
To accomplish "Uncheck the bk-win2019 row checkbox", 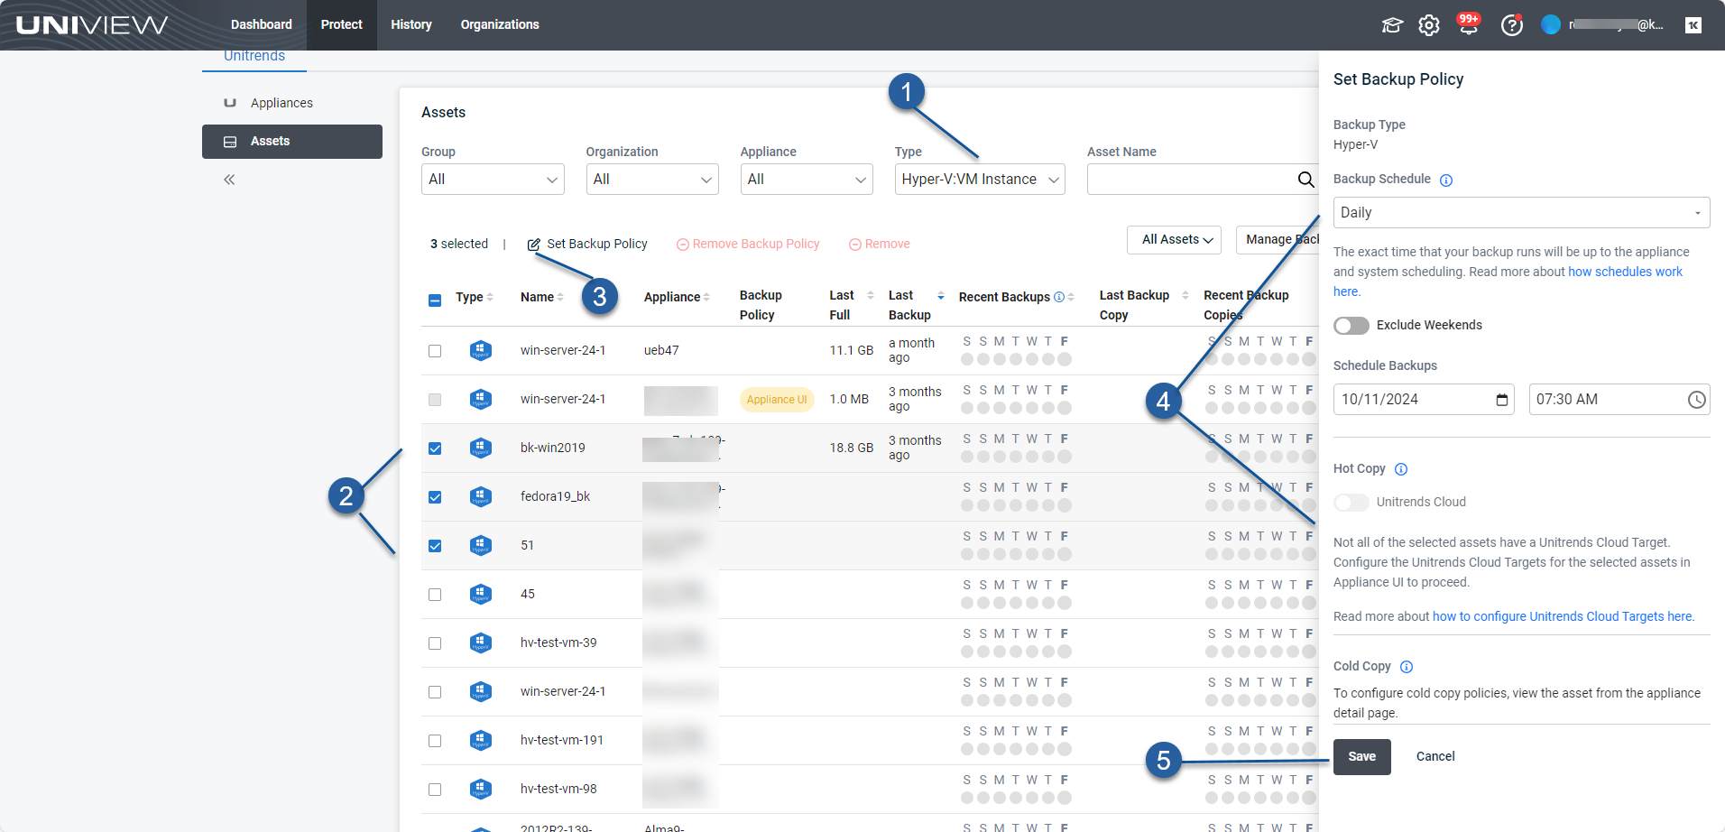I will point(435,448).
